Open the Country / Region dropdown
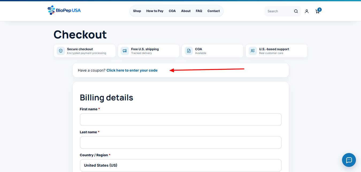 [x=181, y=165]
